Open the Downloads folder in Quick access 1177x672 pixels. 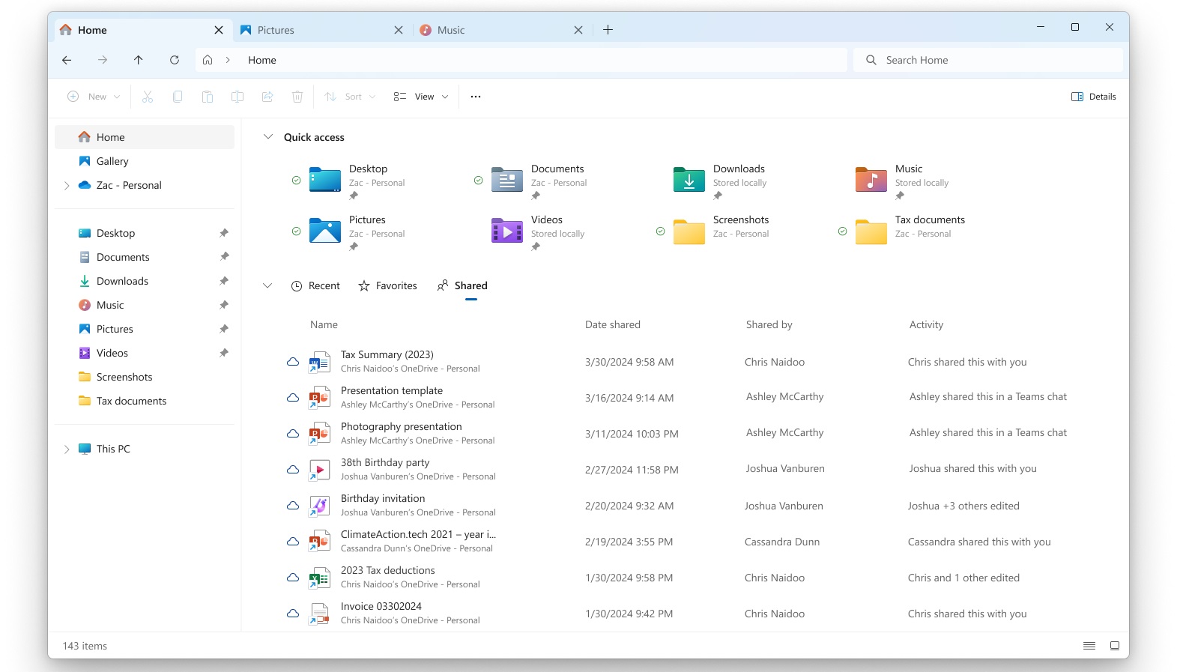click(x=738, y=169)
